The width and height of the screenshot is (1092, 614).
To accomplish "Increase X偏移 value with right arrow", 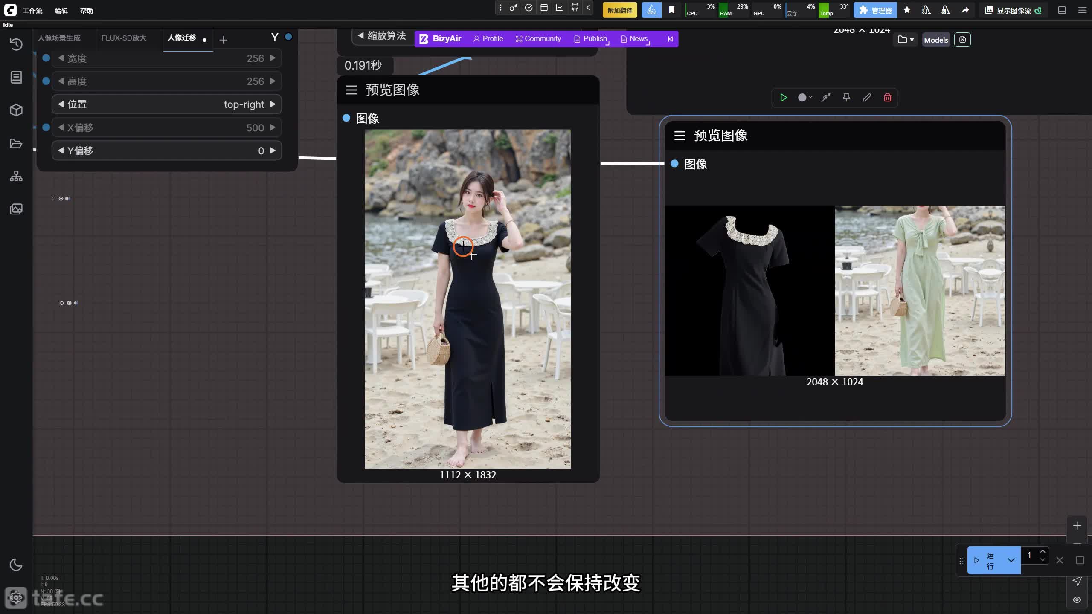I will click(273, 127).
